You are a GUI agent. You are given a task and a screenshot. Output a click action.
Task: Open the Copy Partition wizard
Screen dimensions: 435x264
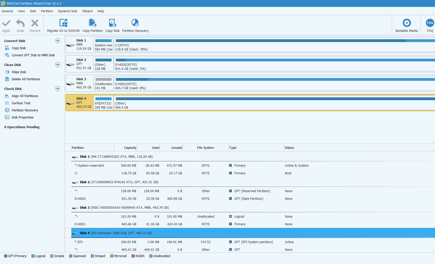[92, 25]
